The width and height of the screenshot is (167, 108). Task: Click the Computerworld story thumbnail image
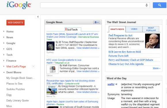pyautogui.click(x=52, y=90)
